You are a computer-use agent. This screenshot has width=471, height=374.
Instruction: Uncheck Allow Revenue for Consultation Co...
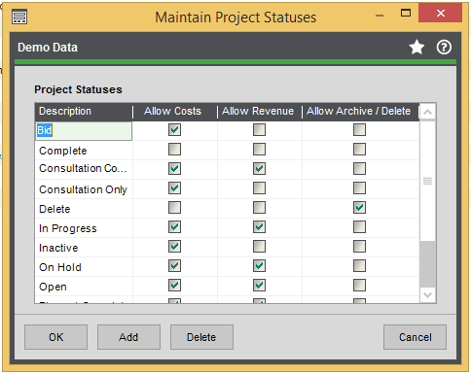tap(259, 169)
